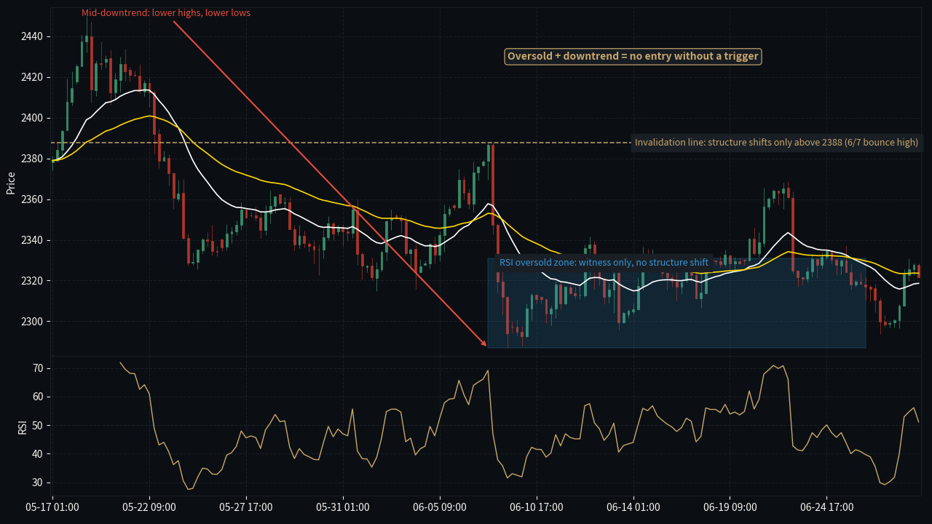
Task: Click the '06-05 09:00' date label
Action: tap(440, 507)
